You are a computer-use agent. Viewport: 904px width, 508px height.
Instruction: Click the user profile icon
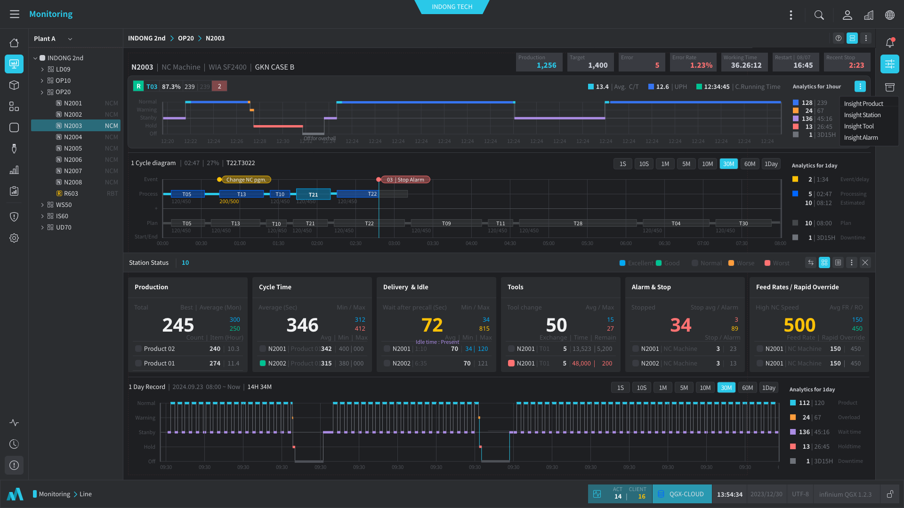(x=847, y=15)
